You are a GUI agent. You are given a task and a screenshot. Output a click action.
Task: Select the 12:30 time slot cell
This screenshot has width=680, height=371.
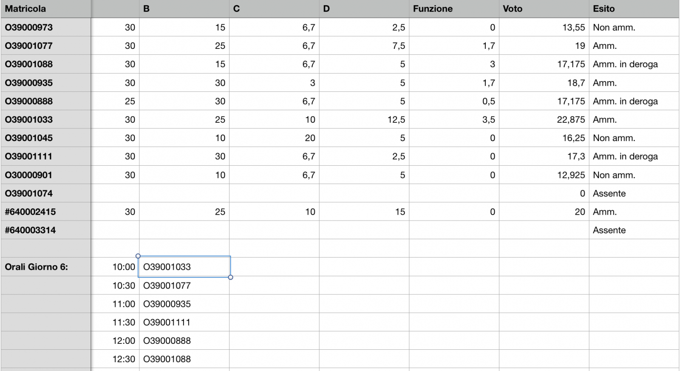pyautogui.click(x=115, y=359)
